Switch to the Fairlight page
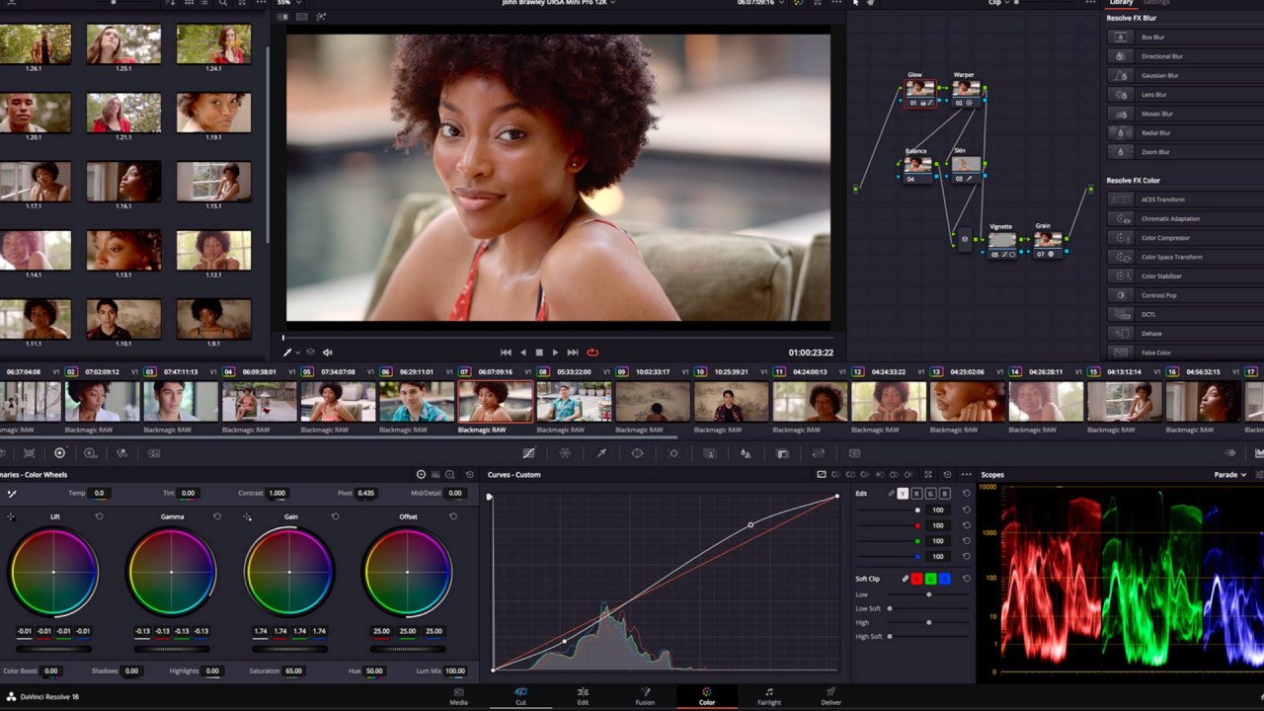Image resolution: width=1264 pixels, height=711 pixels. 769,695
